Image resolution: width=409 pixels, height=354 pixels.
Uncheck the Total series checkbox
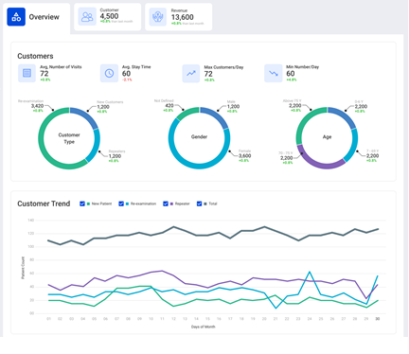tap(199, 204)
